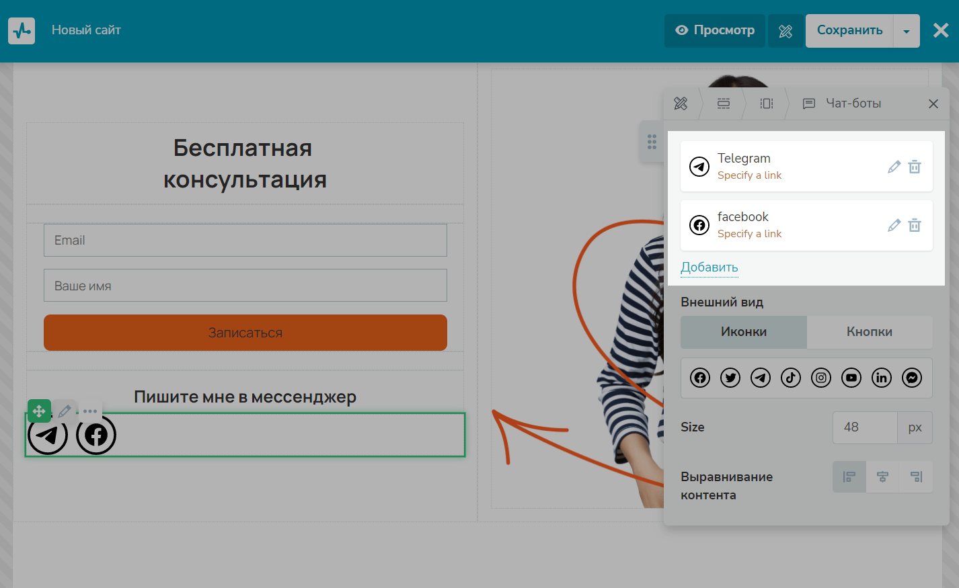959x588 pixels.
Task: Close the Чат-боты settings panel
Action: click(x=933, y=103)
